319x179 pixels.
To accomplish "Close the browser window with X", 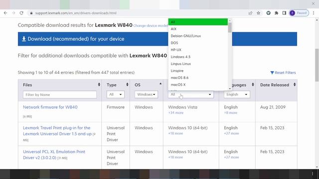I will click(x=313, y=3).
